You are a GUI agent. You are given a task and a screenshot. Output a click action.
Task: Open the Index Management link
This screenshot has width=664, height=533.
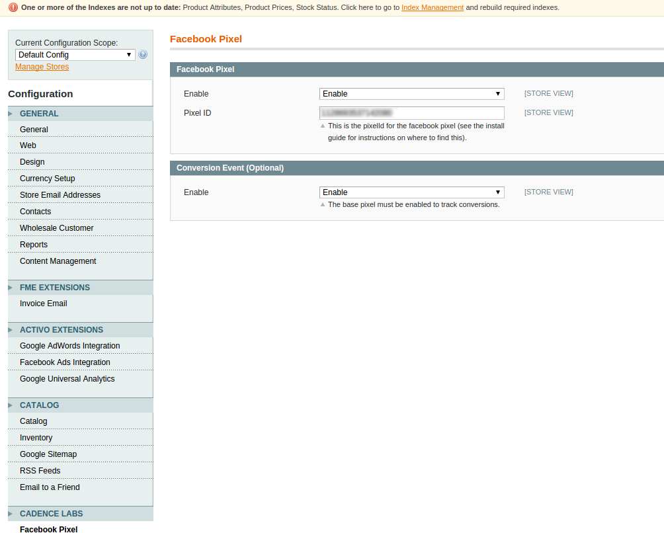point(433,8)
